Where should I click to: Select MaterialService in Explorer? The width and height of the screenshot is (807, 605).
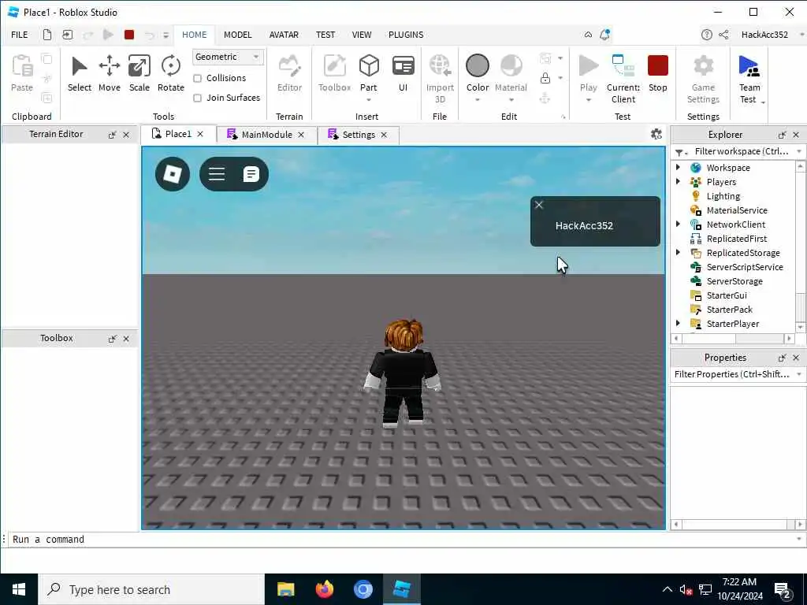737,210
